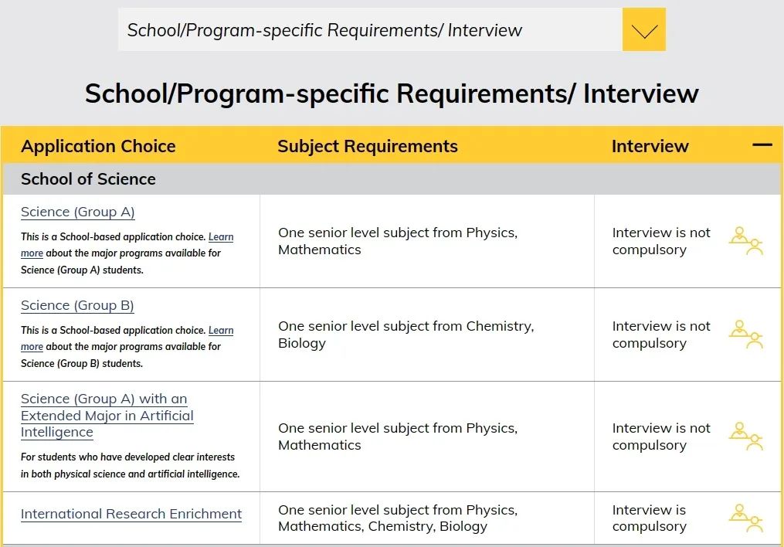Click the Subject Requirements column header

[368, 146]
